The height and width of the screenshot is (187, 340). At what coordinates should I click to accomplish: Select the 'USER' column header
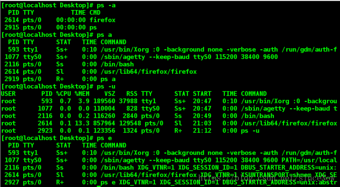pos(8,94)
